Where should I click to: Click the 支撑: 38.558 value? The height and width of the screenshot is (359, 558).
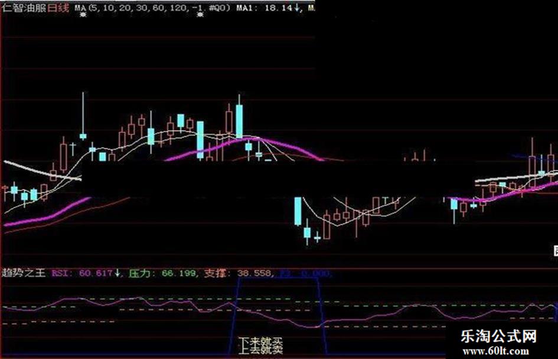239,273
